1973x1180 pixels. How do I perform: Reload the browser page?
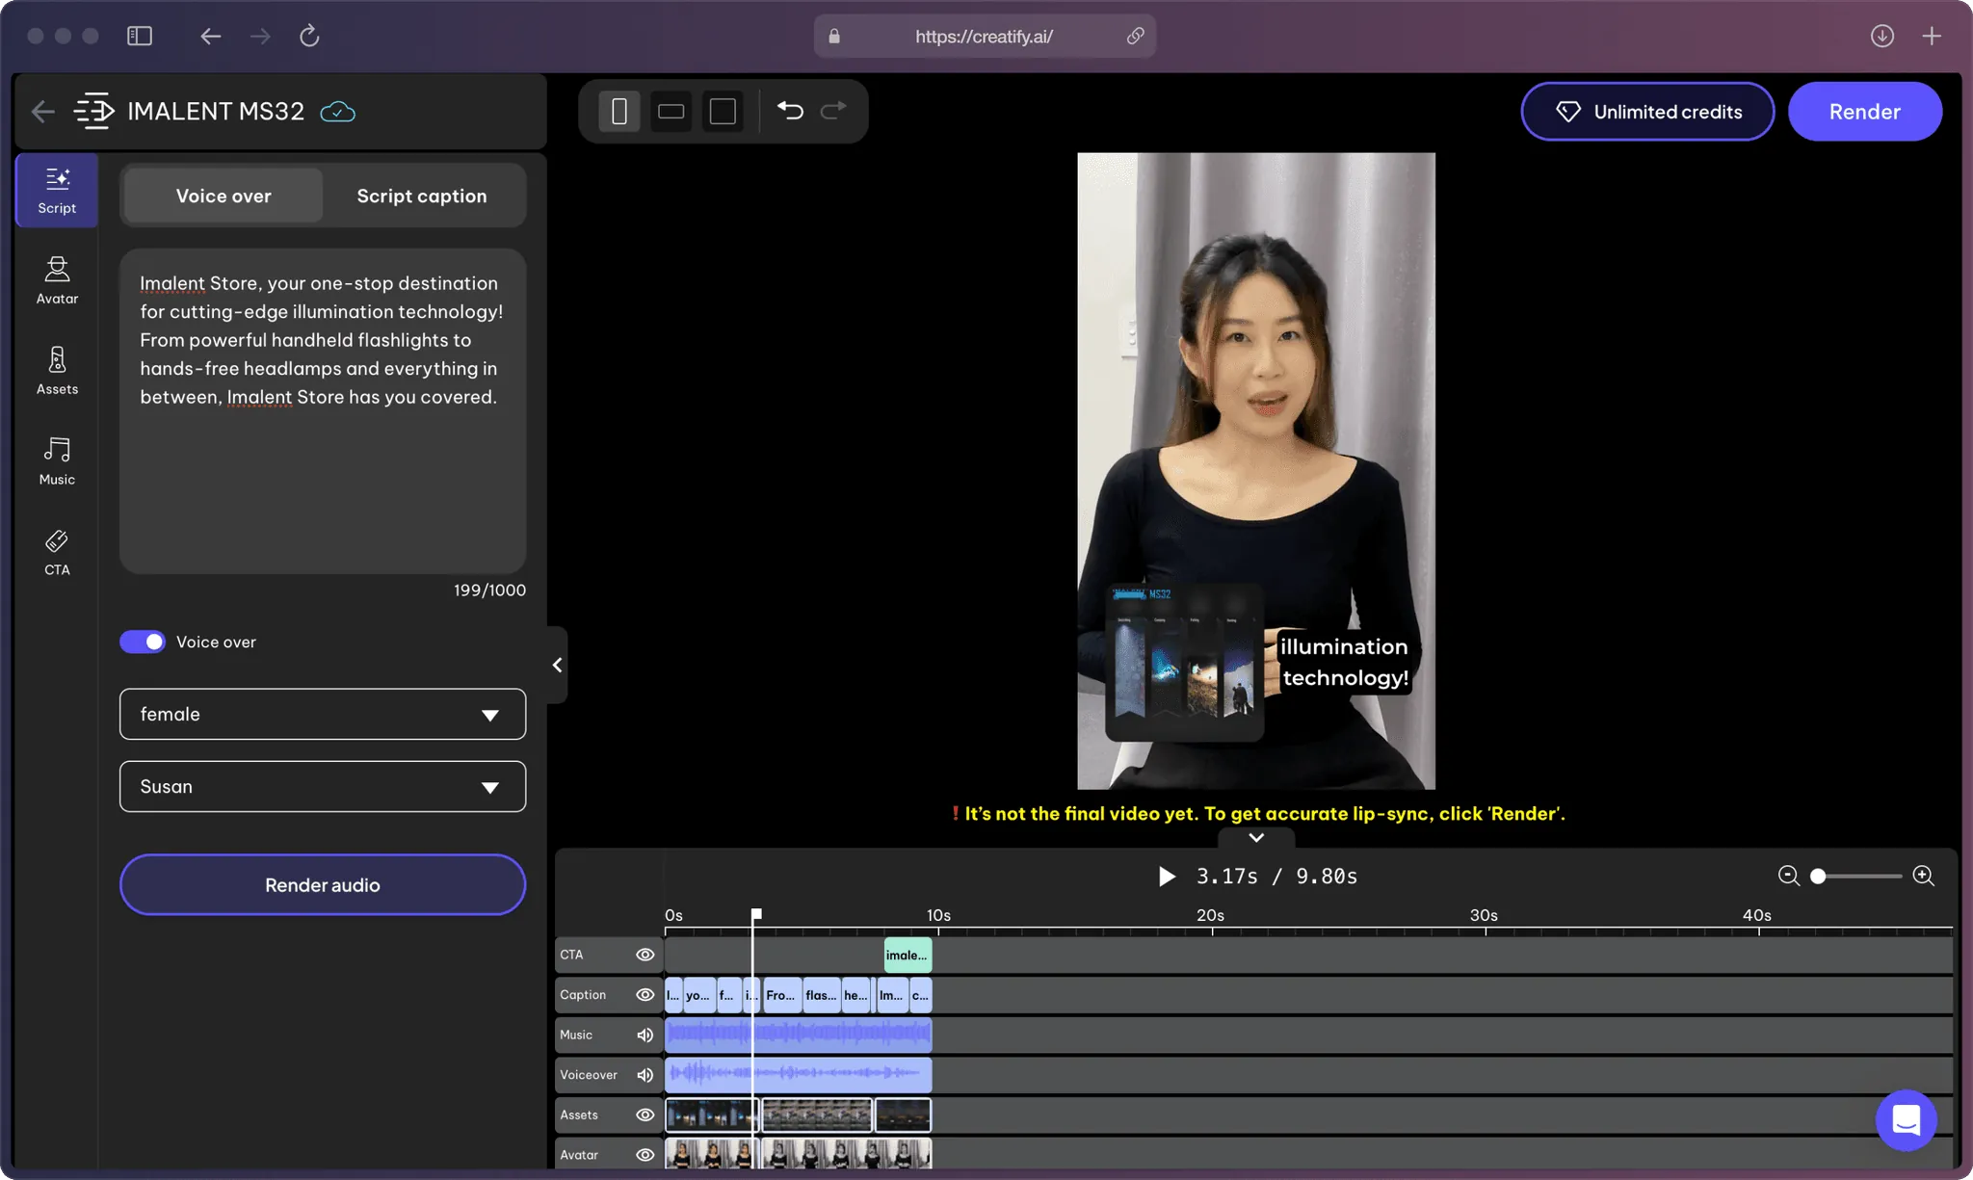[309, 36]
